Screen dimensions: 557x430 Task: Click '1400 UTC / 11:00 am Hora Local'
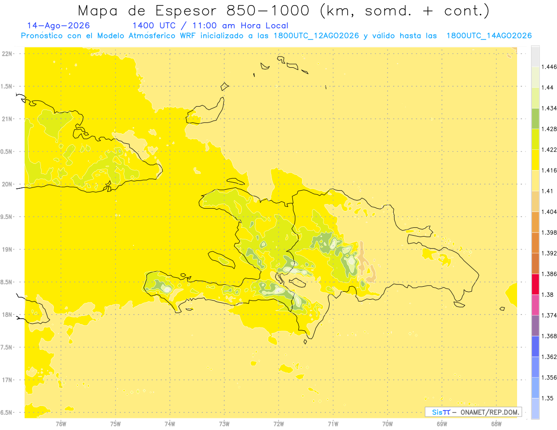(x=210, y=26)
